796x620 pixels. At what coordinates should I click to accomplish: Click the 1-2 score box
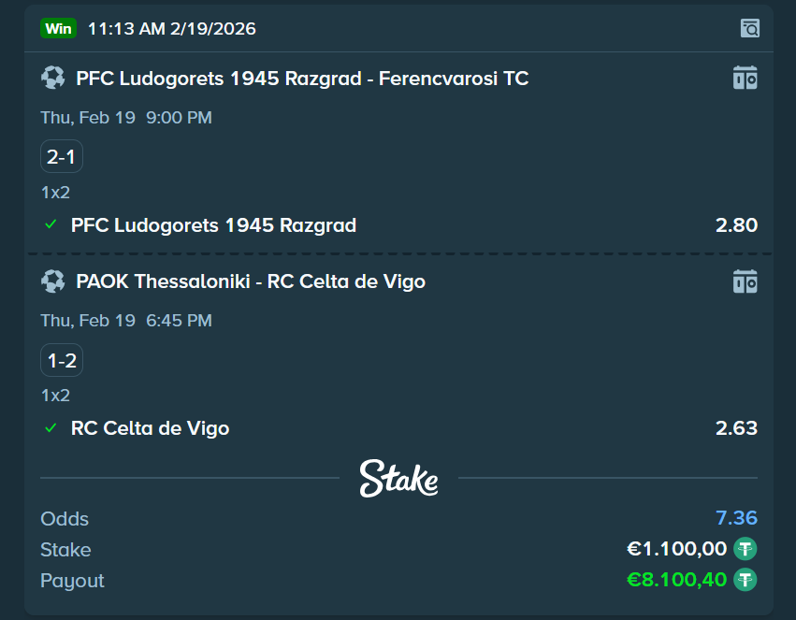[x=62, y=360]
